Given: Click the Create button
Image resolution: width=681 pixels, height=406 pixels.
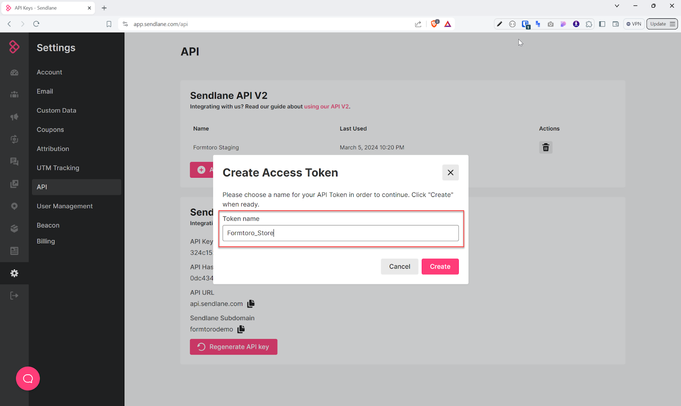Looking at the screenshot, I should (x=440, y=267).
